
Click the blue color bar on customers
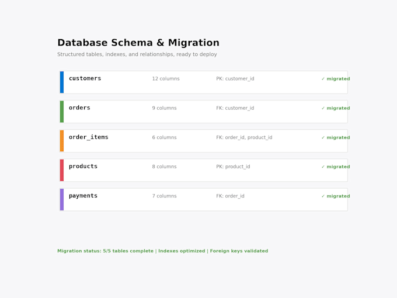tap(62, 82)
